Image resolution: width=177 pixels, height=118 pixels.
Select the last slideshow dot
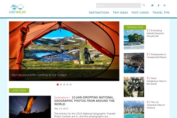click(71, 84)
